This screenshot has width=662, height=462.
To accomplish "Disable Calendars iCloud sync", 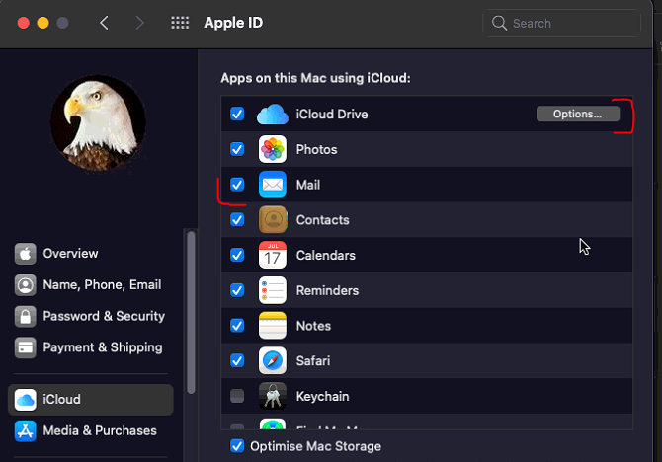I will (237, 255).
